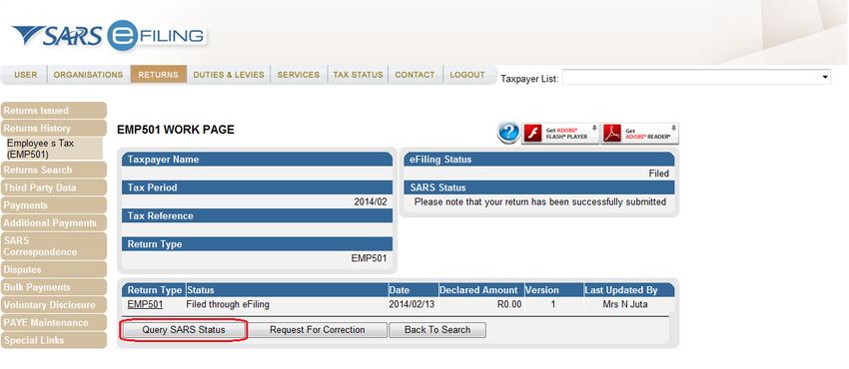849x369 pixels.
Task: Click the Get Adobe Flash Player icon
Action: [x=560, y=134]
